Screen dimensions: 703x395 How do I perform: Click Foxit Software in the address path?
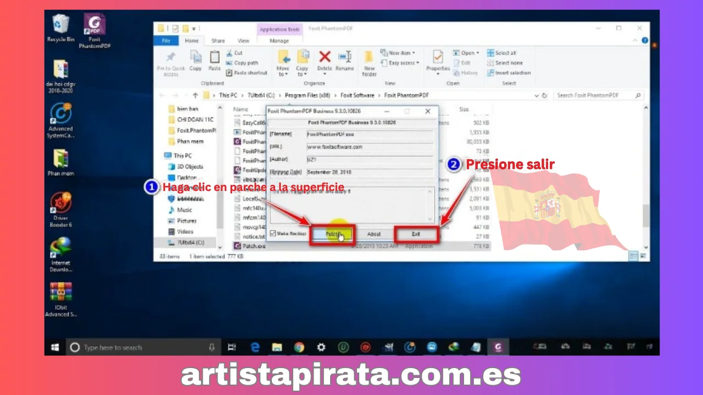point(358,95)
